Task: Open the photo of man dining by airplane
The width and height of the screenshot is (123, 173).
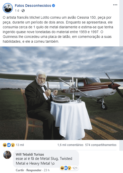Action: [61, 93]
